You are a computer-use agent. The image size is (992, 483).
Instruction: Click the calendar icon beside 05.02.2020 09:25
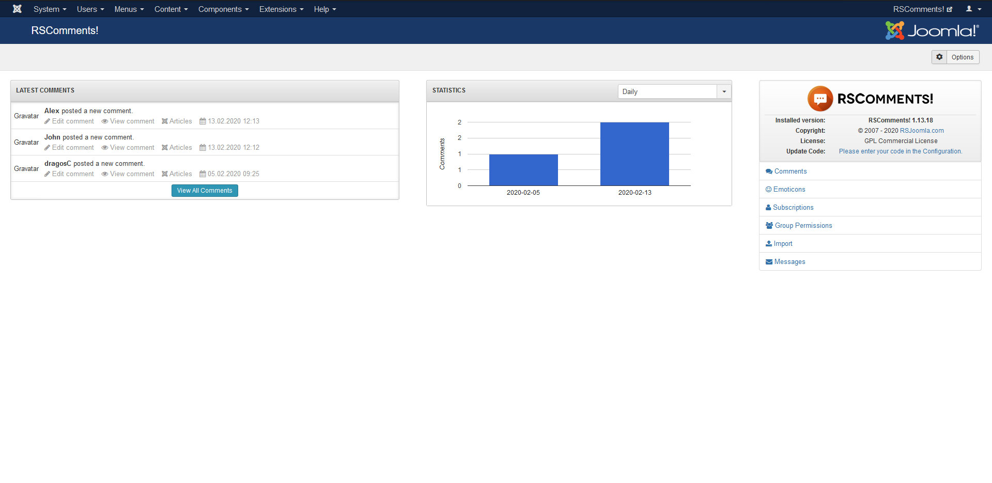pos(203,174)
